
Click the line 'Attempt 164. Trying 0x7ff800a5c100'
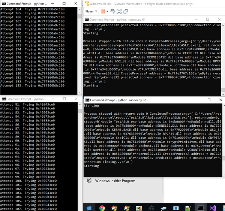[x=32, y=9]
